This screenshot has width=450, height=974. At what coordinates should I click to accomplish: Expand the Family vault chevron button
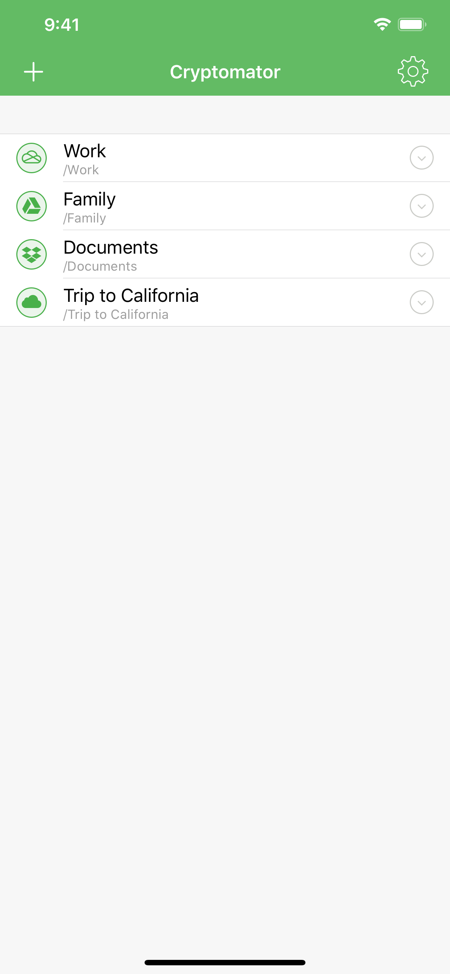[x=421, y=206]
